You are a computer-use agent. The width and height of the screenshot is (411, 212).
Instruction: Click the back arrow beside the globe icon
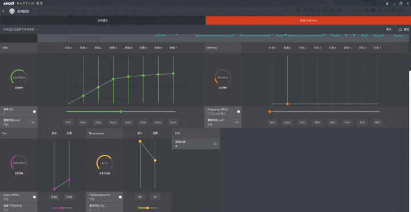point(3,11)
